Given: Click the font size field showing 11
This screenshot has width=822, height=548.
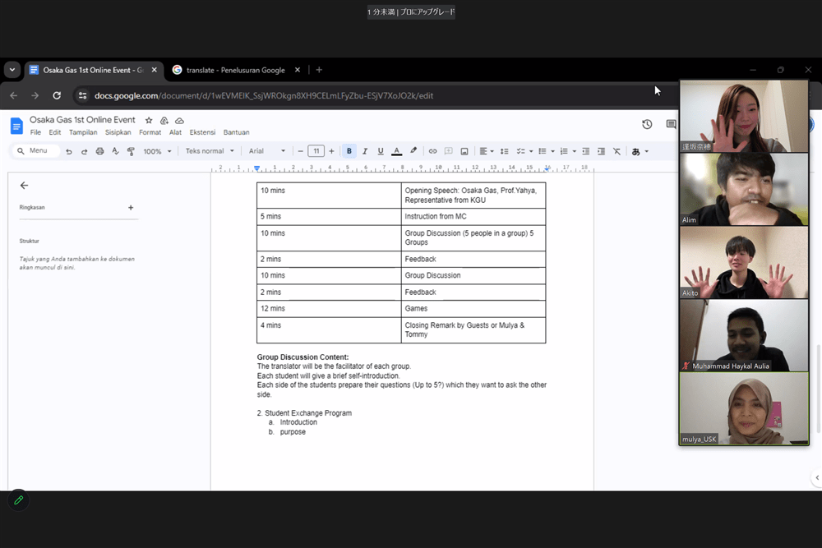Looking at the screenshot, I should 316,151.
